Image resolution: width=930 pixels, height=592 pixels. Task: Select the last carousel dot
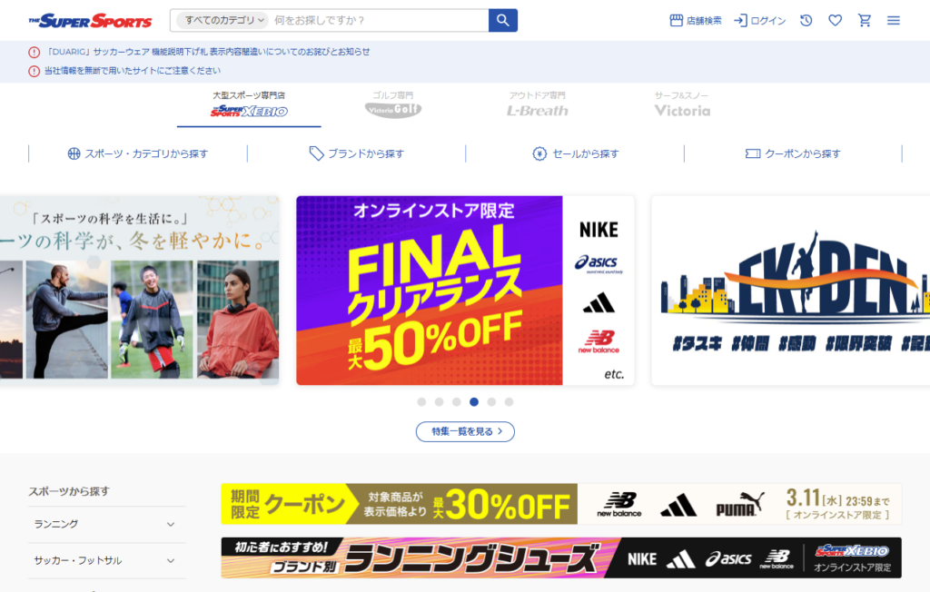pyautogui.click(x=509, y=401)
